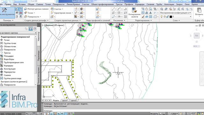Toggle МОДЕЛЬ space button in status bar
Viewport: 204px width, 115px height.
coord(154,114)
